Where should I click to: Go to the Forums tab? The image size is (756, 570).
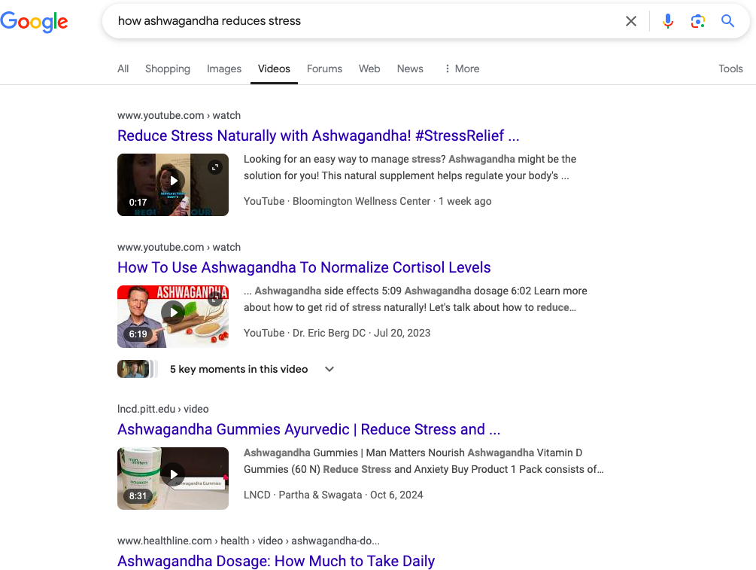click(x=324, y=69)
